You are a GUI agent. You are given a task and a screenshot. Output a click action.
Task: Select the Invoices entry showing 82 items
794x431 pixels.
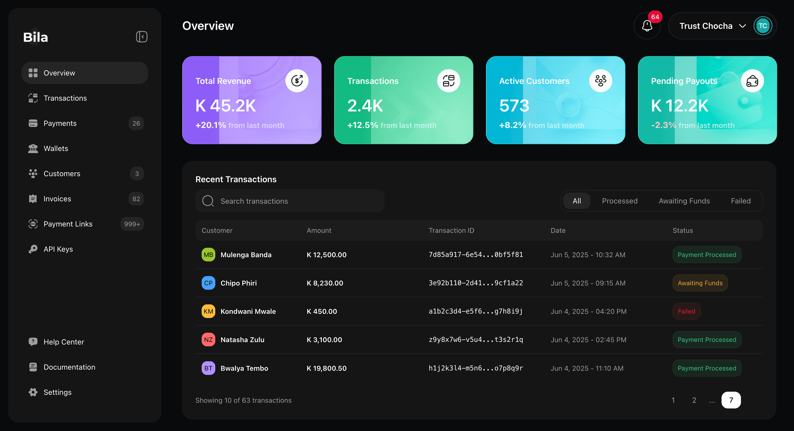(57, 198)
